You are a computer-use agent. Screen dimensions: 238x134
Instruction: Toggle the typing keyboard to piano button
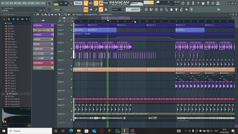86,10
